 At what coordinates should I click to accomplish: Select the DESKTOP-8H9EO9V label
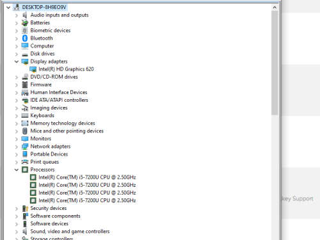pyautogui.click(x=44, y=7)
